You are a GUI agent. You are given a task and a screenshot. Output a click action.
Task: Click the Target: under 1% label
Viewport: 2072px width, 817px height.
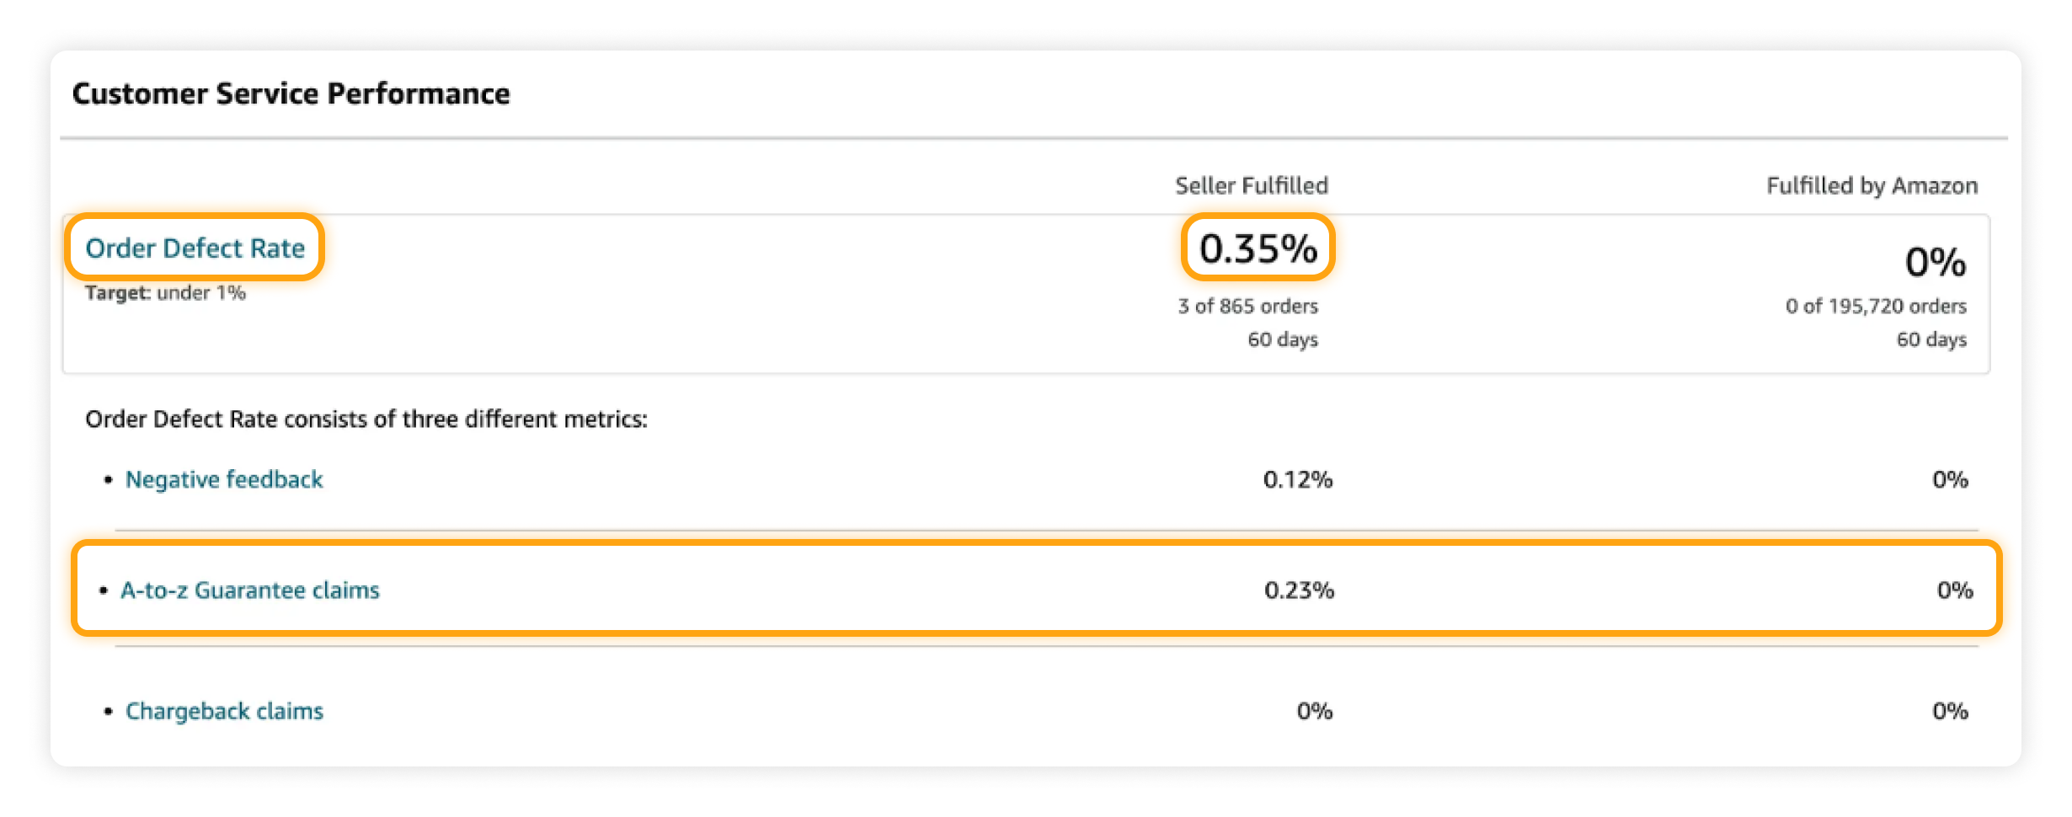(x=165, y=293)
